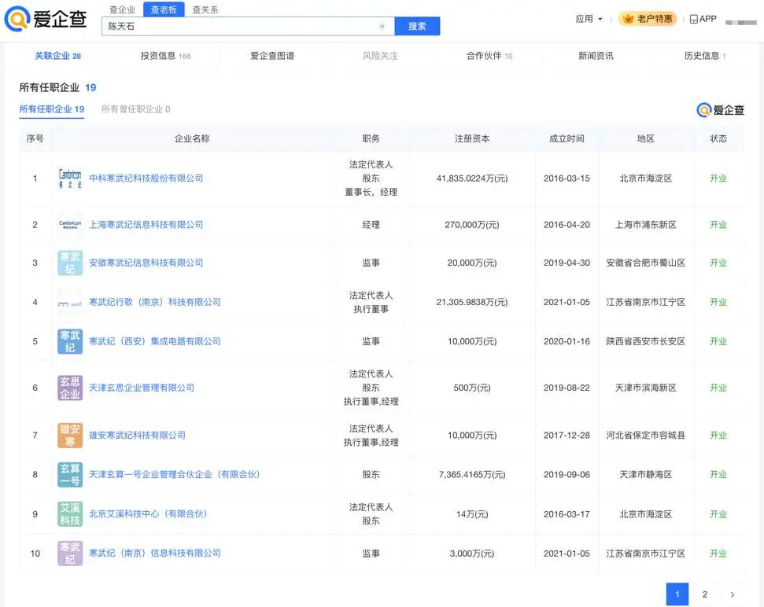The width and height of the screenshot is (764, 607).
Task: Expand the 应用 dropdown menu
Action: 589,19
